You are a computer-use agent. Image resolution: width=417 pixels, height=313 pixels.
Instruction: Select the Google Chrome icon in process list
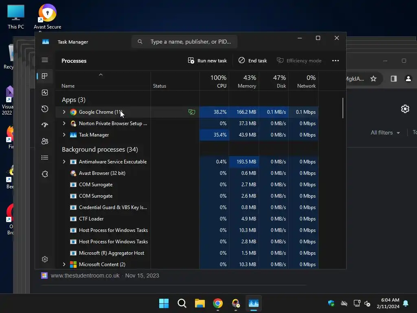coord(73,112)
